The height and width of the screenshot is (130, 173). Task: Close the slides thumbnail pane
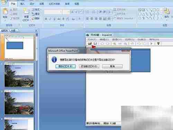36,31
